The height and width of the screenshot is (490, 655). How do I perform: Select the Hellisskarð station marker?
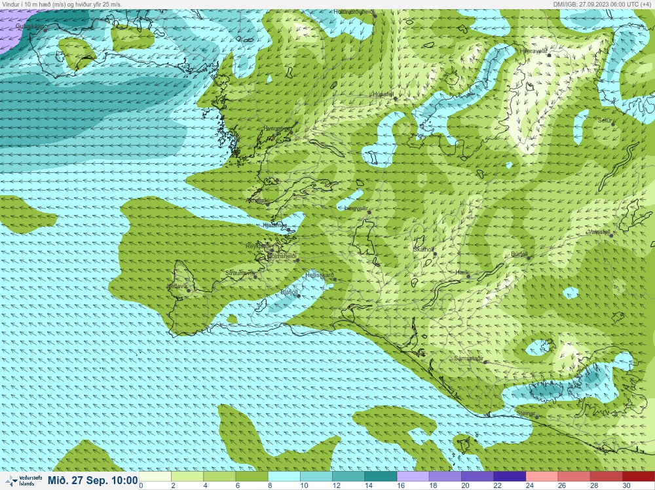click(x=335, y=280)
